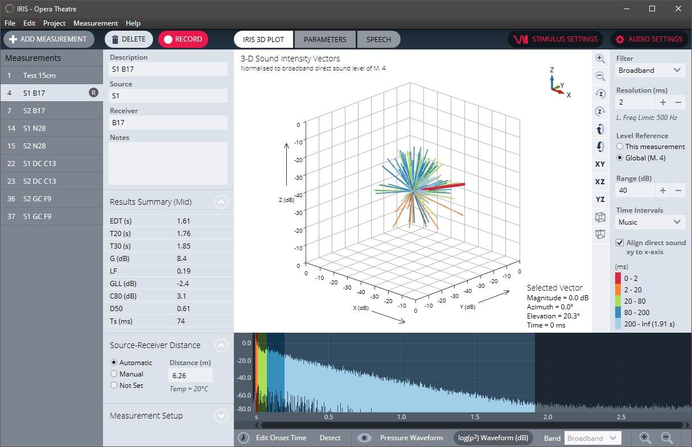Image resolution: width=692 pixels, height=447 pixels.
Task: Open the Measurement menu
Action: 96,23
